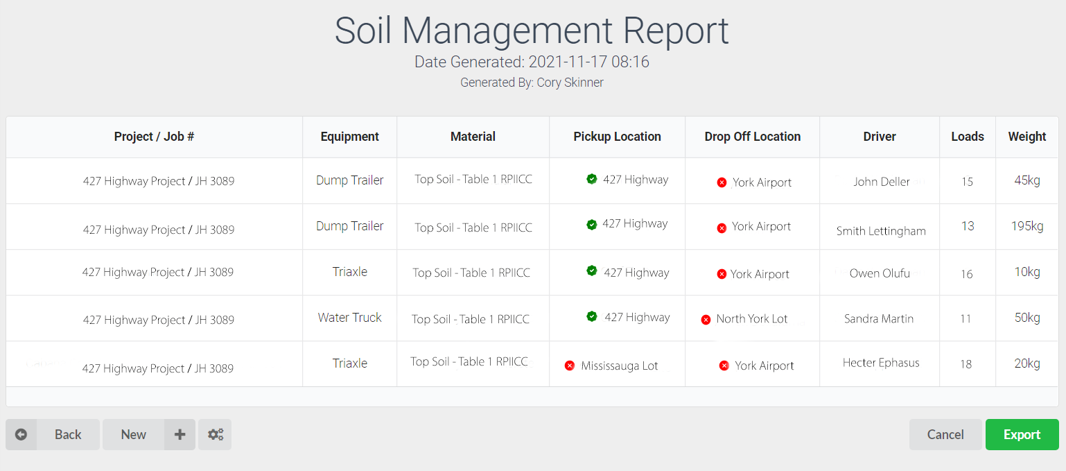The width and height of the screenshot is (1066, 471).
Task: Click the Equipment column header
Action: pyautogui.click(x=349, y=137)
